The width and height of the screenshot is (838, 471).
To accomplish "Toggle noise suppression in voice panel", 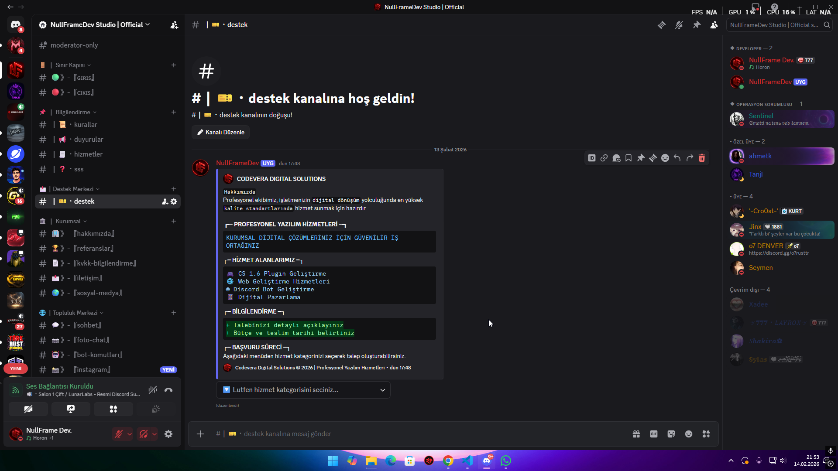I will [152, 390].
